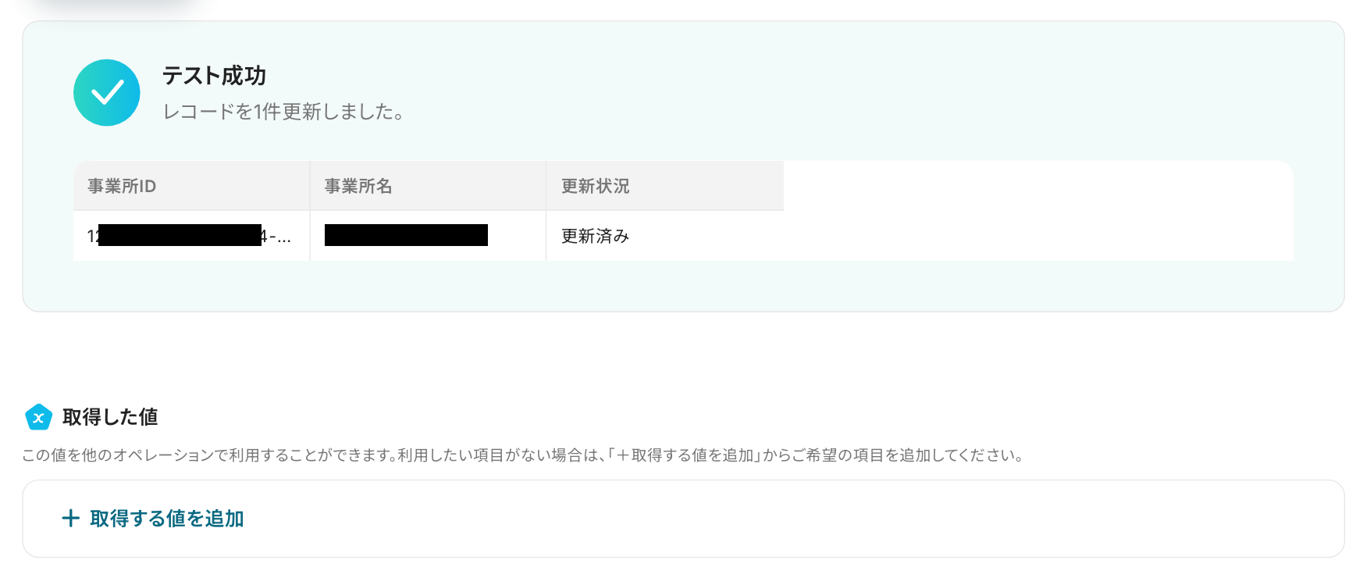1363x567 pixels.
Task: Click the 取得した値 section heading
Action: 110,417
